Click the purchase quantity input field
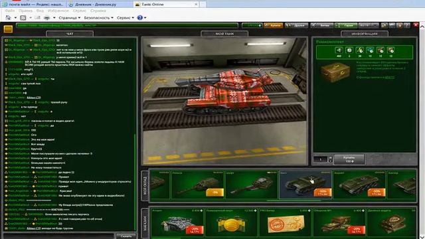425x239 pixels. click(x=320, y=159)
